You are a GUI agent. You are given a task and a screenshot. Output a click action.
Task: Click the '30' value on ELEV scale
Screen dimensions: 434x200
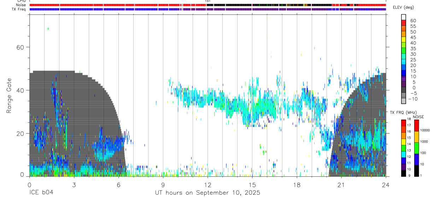point(413,54)
